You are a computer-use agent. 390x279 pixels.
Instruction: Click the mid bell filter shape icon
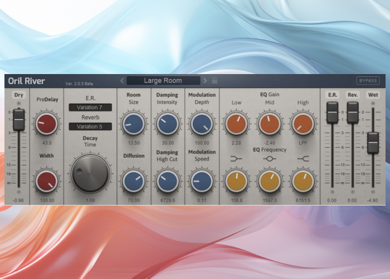pos(270,159)
